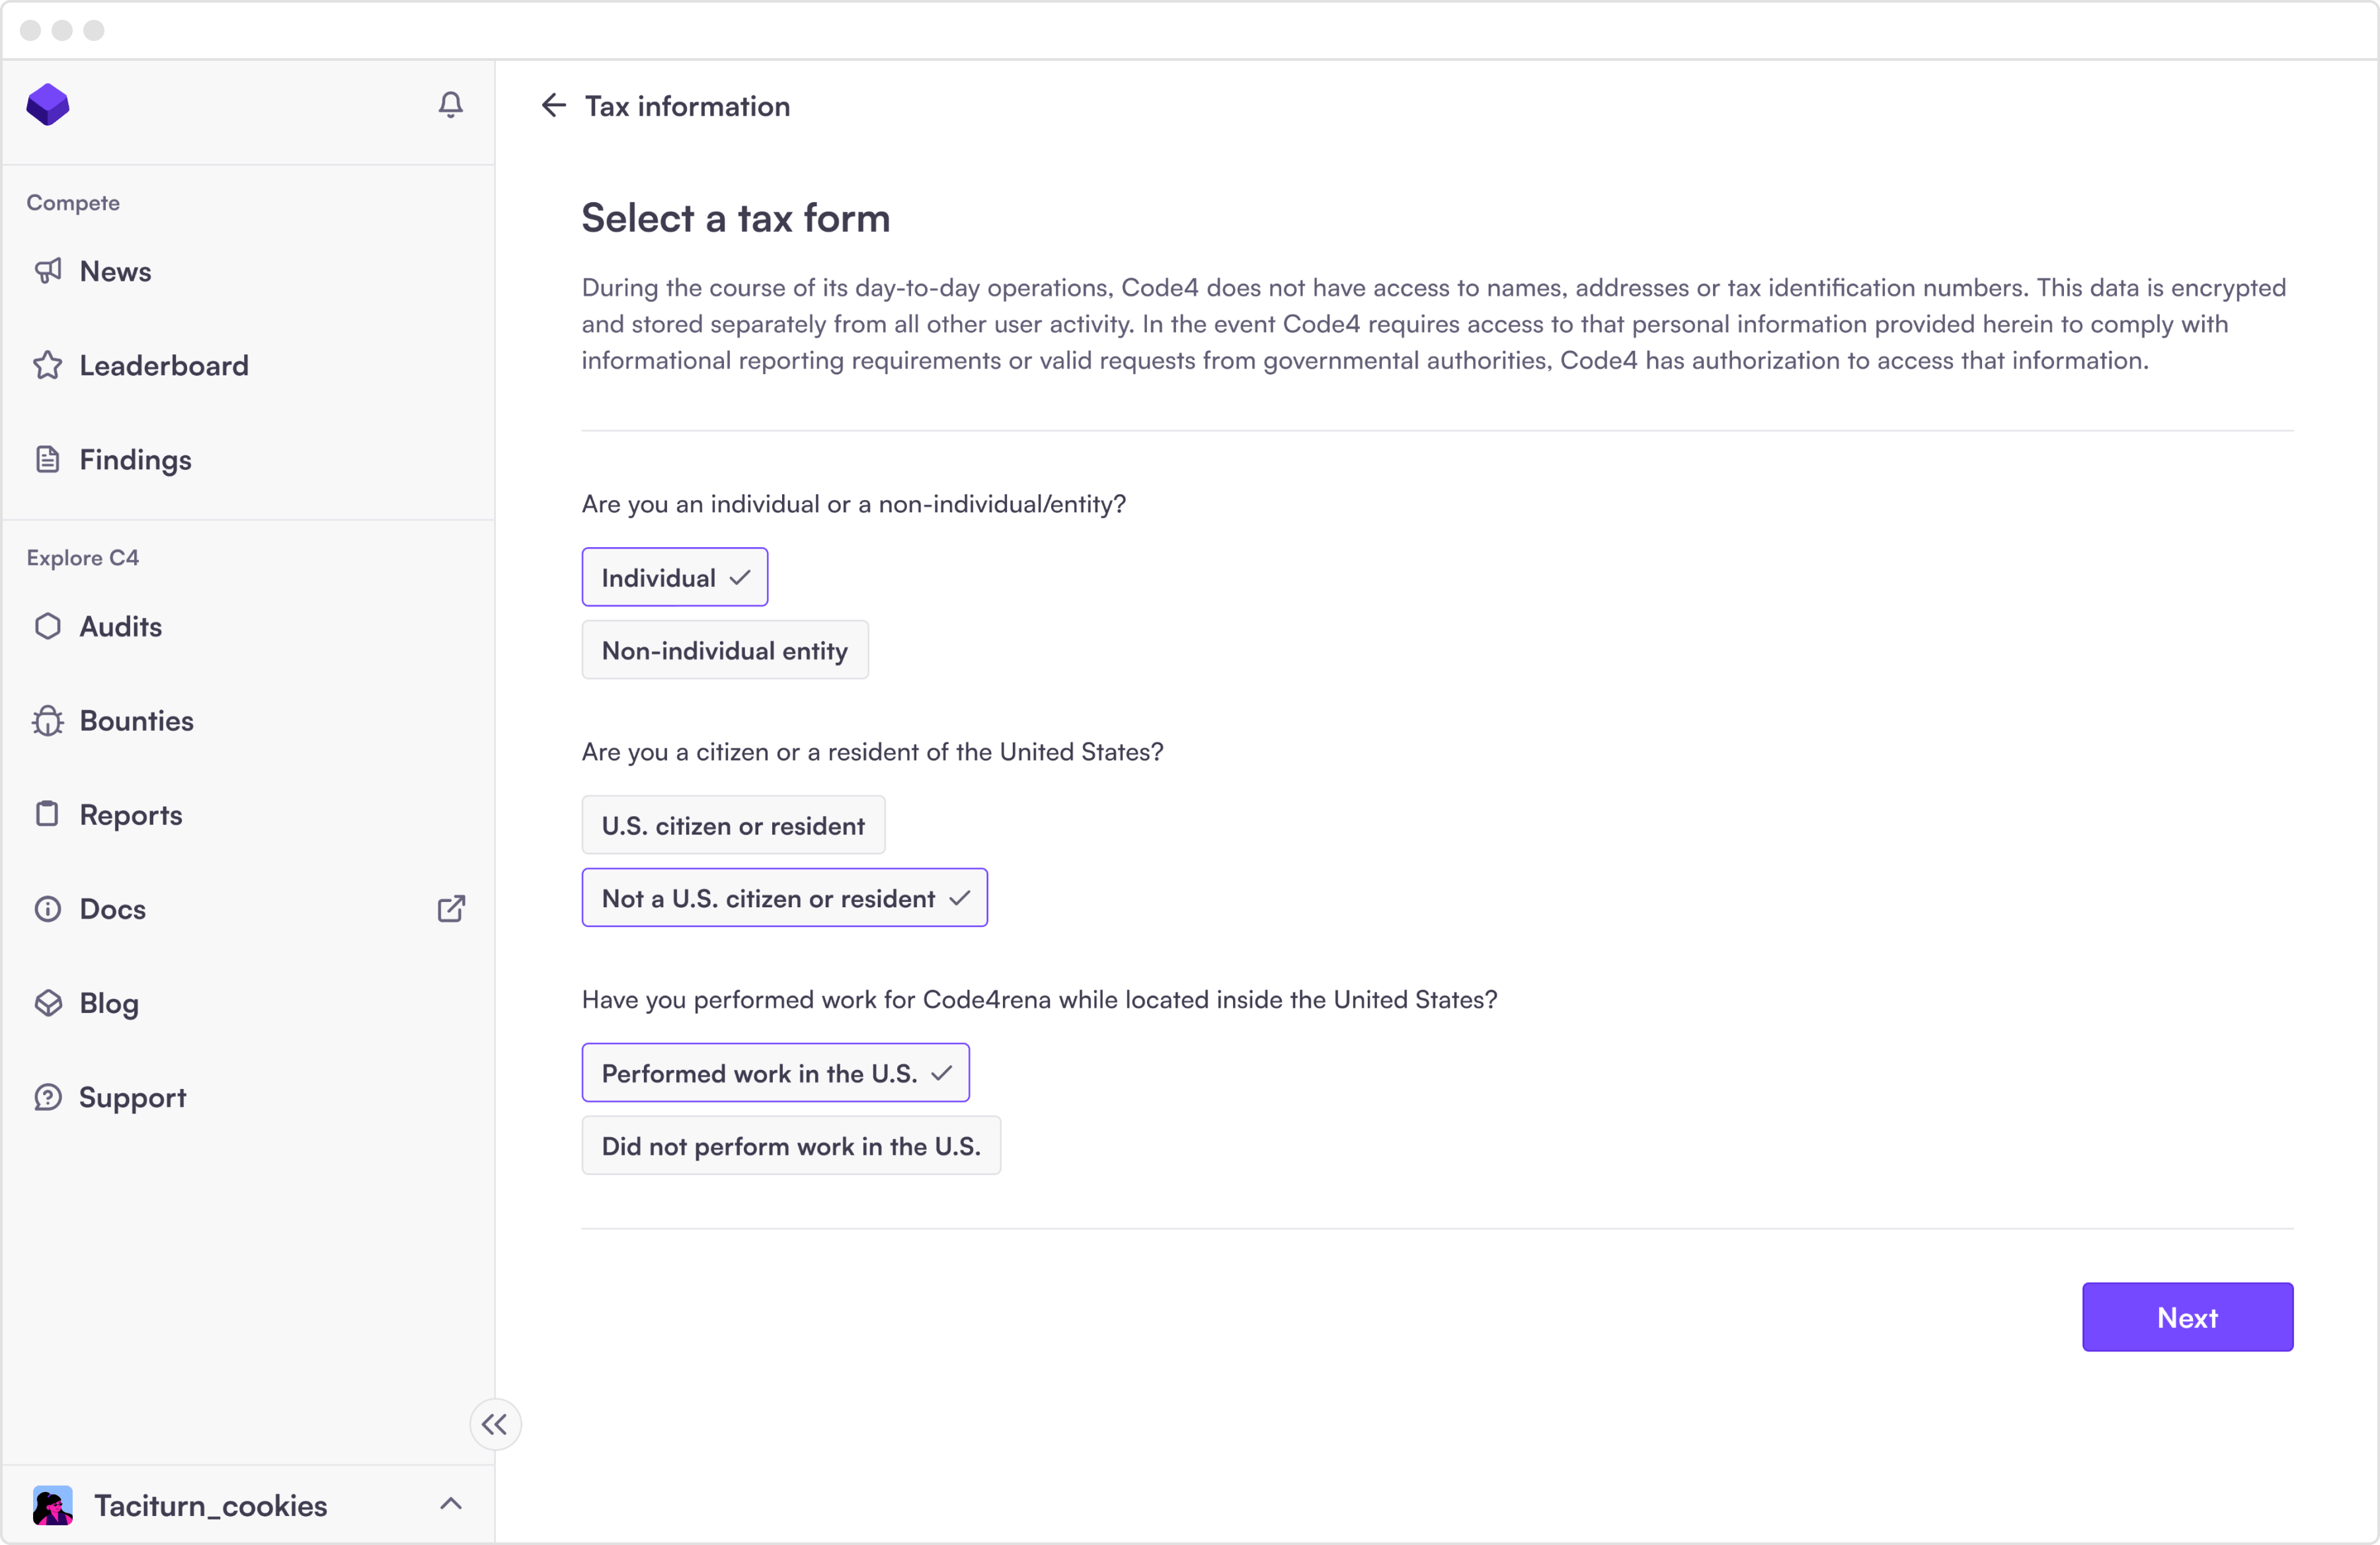Click the Taciturn_cookies profile avatar
The width and height of the screenshot is (2380, 1545).
52,1505
